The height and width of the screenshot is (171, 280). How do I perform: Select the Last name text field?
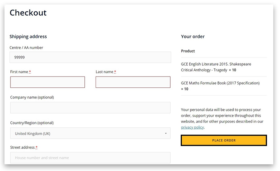[x=133, y=82]
